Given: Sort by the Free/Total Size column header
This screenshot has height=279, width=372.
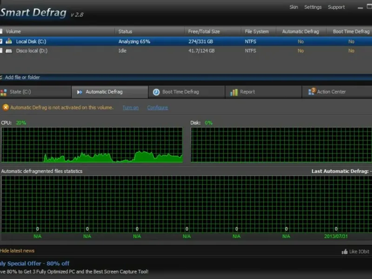Looking at the screenshot, I should coord(204,31).
